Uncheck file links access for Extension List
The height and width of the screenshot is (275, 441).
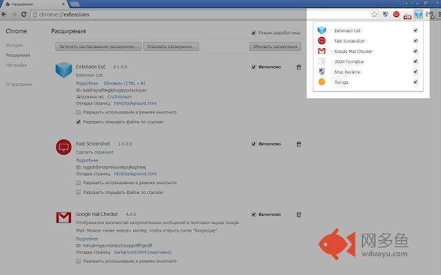click(78, 122)
